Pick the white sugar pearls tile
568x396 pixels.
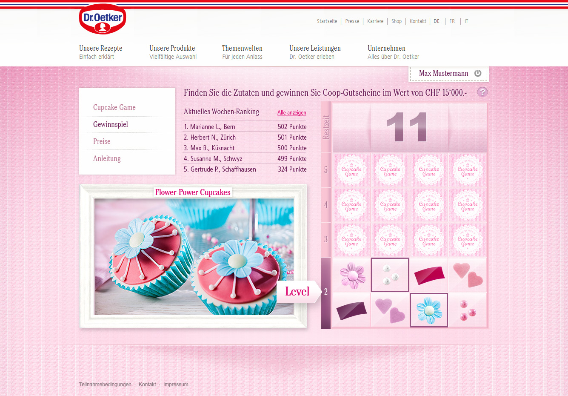click(390, 275)
